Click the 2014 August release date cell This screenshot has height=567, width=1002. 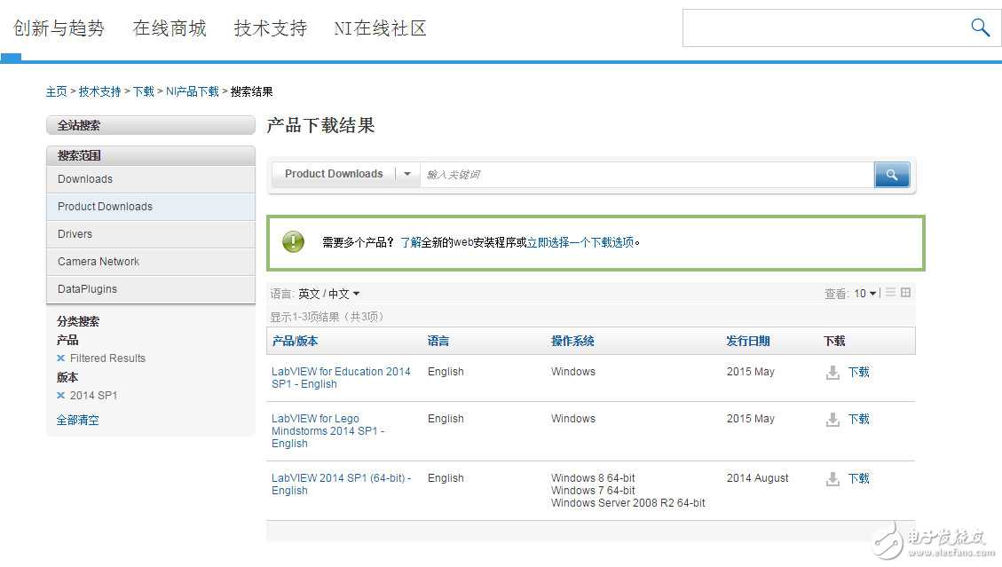click(757, 478)
